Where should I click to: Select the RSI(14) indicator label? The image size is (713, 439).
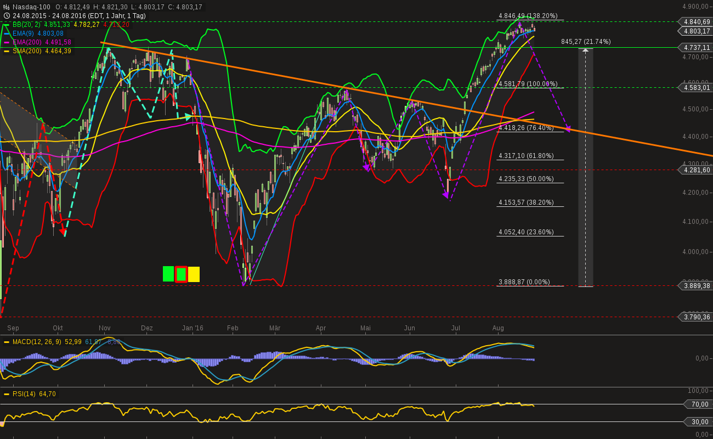24,394
